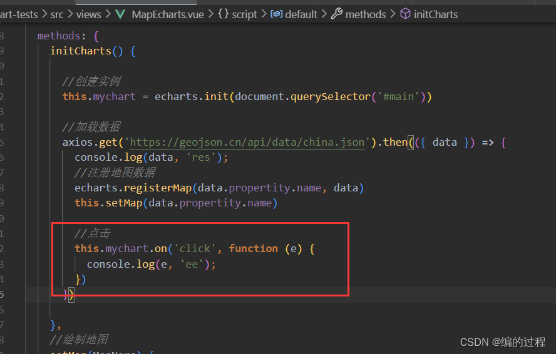556x354 pixels.
Task: Click the comment '//创建实例'
Action: pyautogui.click(x=91, y=81)
